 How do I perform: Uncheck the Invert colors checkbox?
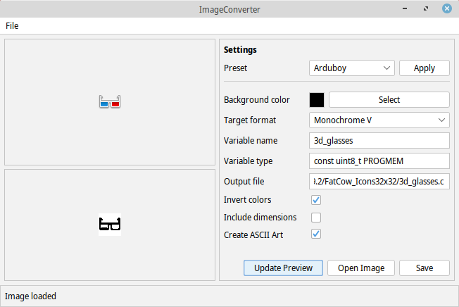(x=316, y=200)
